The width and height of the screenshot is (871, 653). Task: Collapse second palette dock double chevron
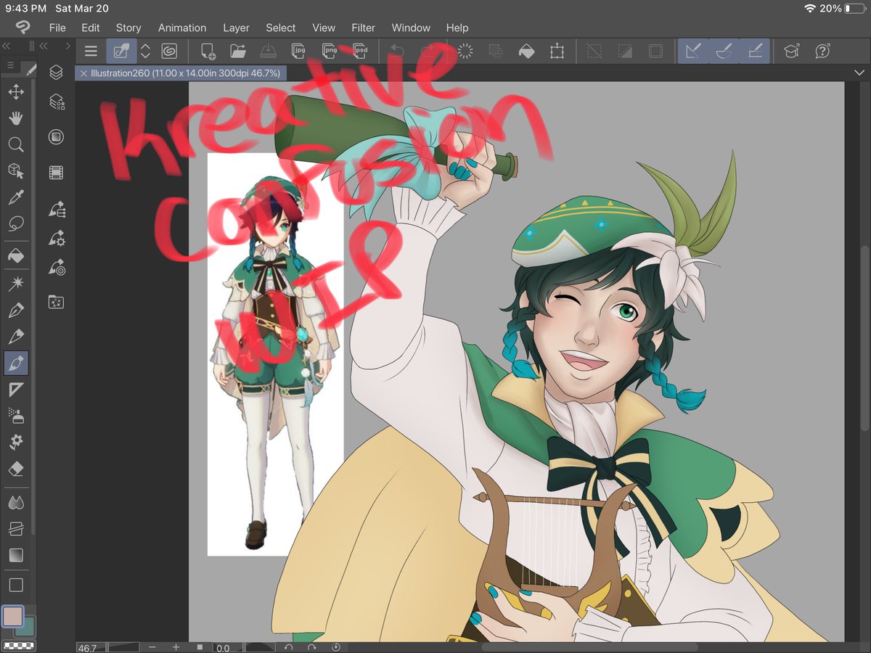tap(44, 46)
